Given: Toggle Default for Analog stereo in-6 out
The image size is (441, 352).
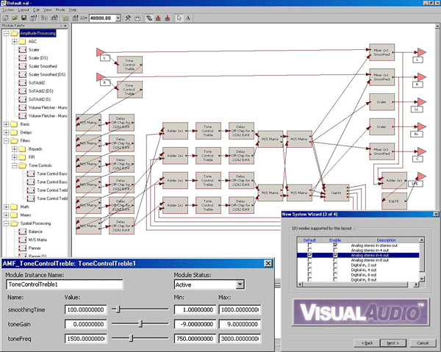Looking at the screenshot, I should point(309,255).
